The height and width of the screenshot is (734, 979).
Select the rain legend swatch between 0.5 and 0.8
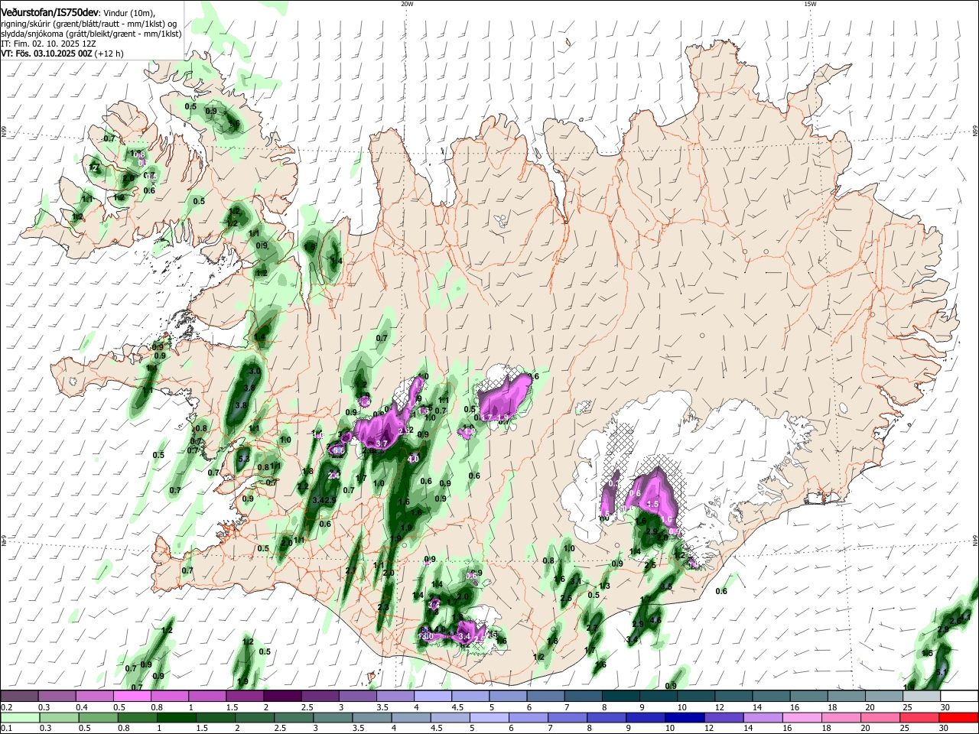[98, 717]
